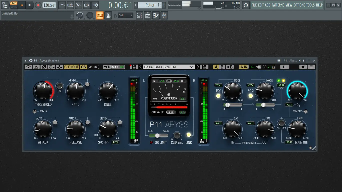Image resolution: width=342 pixels, height=192 pixels.
Task: Open the pattern list arrow before Pattern 1
Action: tap(136, 5)
